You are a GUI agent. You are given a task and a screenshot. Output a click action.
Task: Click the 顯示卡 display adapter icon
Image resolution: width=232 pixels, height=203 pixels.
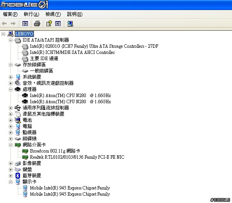18,182
